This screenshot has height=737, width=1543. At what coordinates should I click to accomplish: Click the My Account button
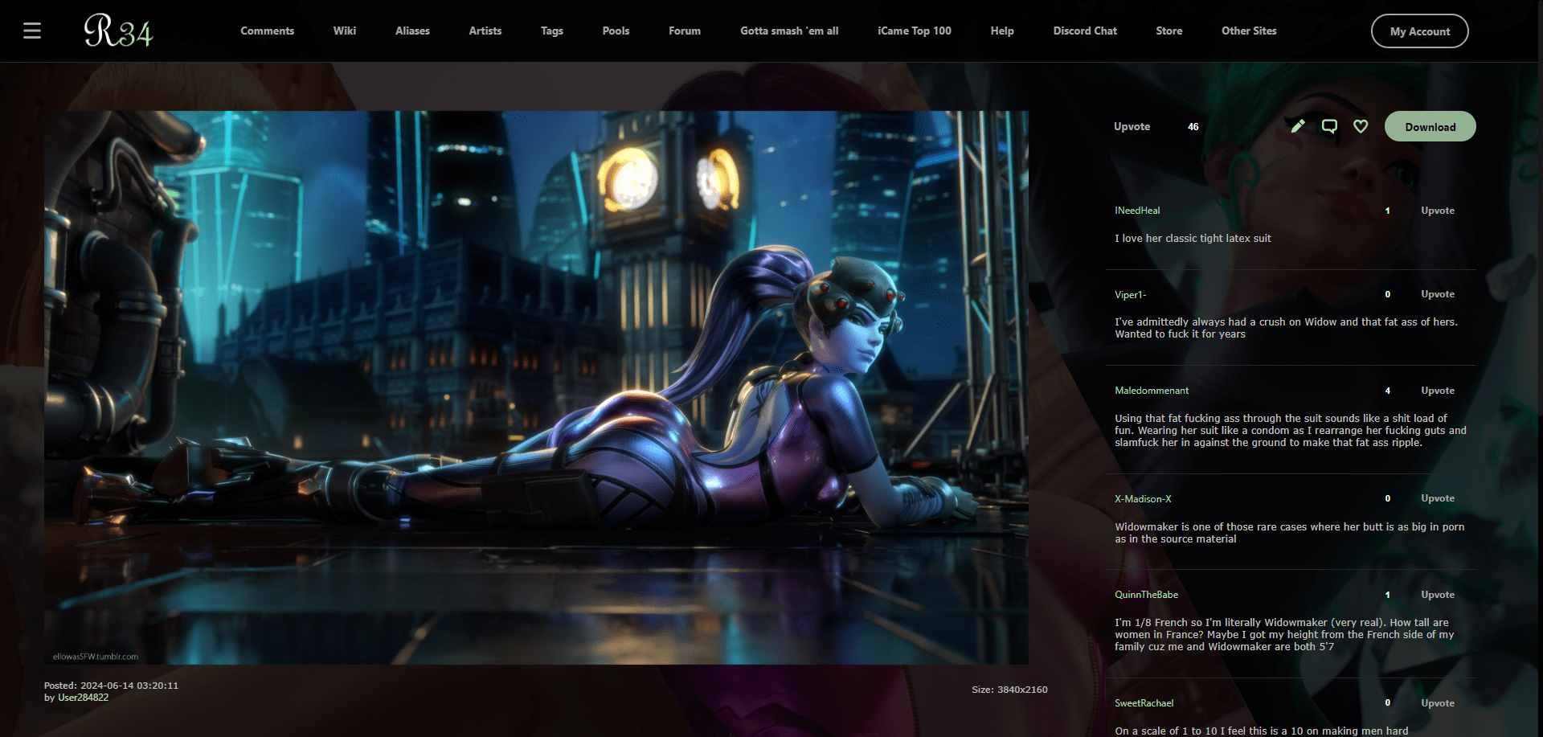pyautogui.click(x=1420, y=31)
